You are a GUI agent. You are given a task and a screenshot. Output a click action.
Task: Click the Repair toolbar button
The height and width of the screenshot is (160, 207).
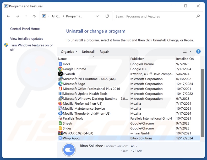[104, 52]
